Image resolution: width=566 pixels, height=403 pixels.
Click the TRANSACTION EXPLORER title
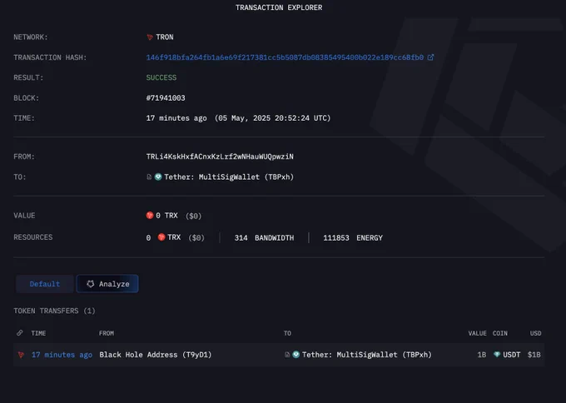click(279, 7)
